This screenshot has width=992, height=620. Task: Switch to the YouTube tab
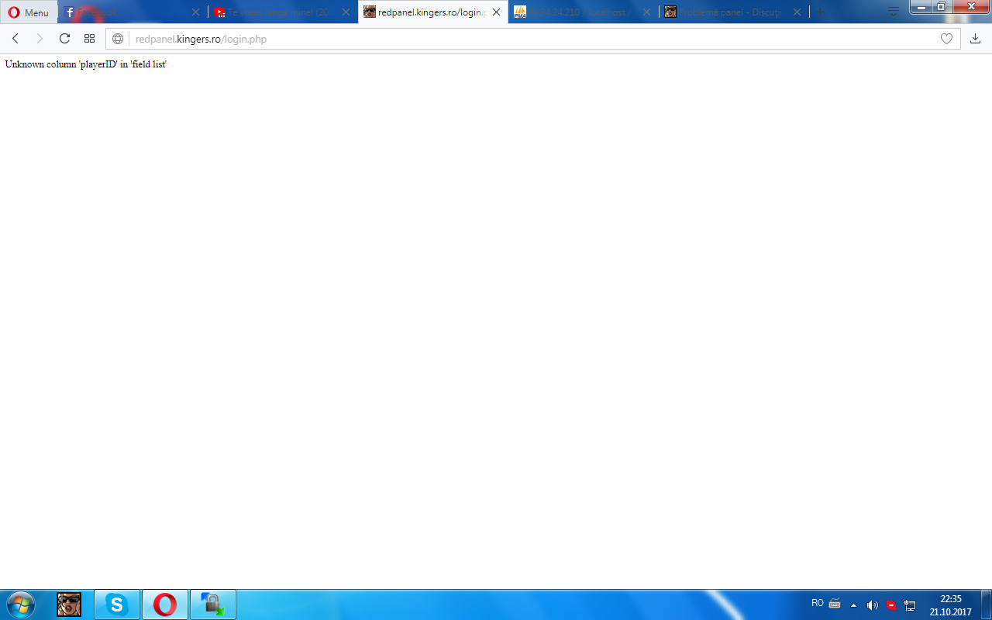282,12
